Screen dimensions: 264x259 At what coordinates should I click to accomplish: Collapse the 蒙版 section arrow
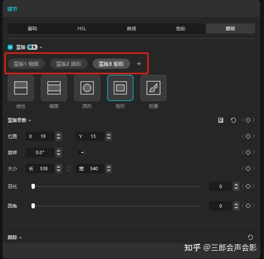tap(41, 47)
